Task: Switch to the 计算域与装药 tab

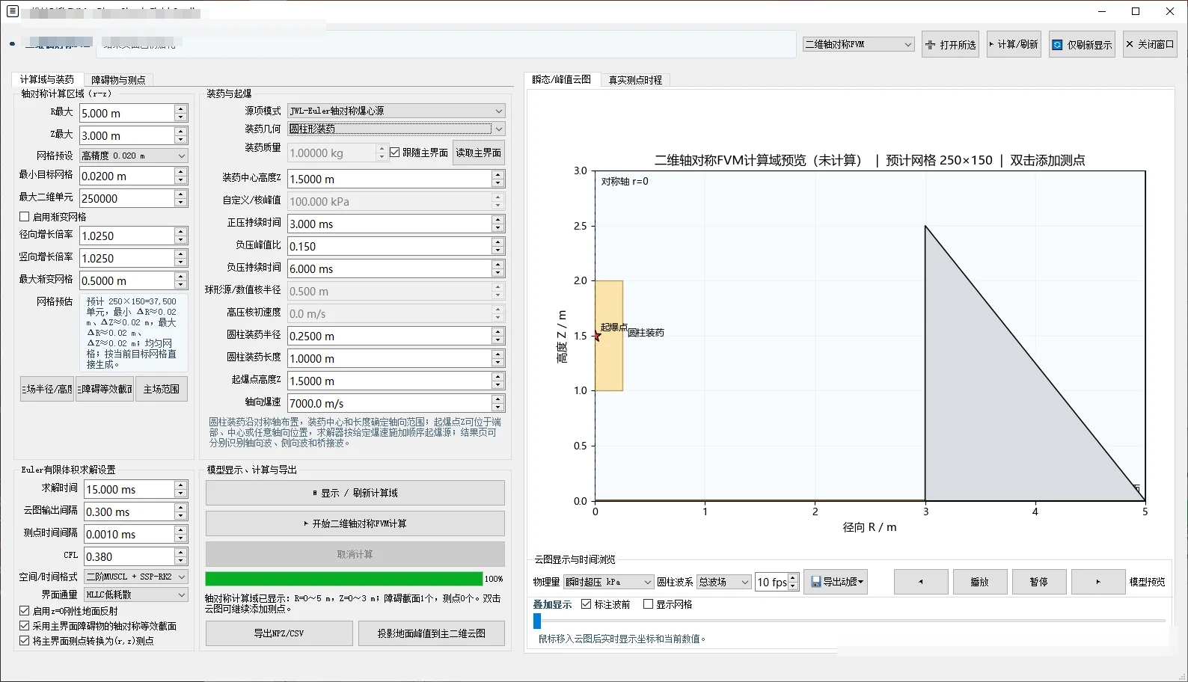Action: [46, 79]
